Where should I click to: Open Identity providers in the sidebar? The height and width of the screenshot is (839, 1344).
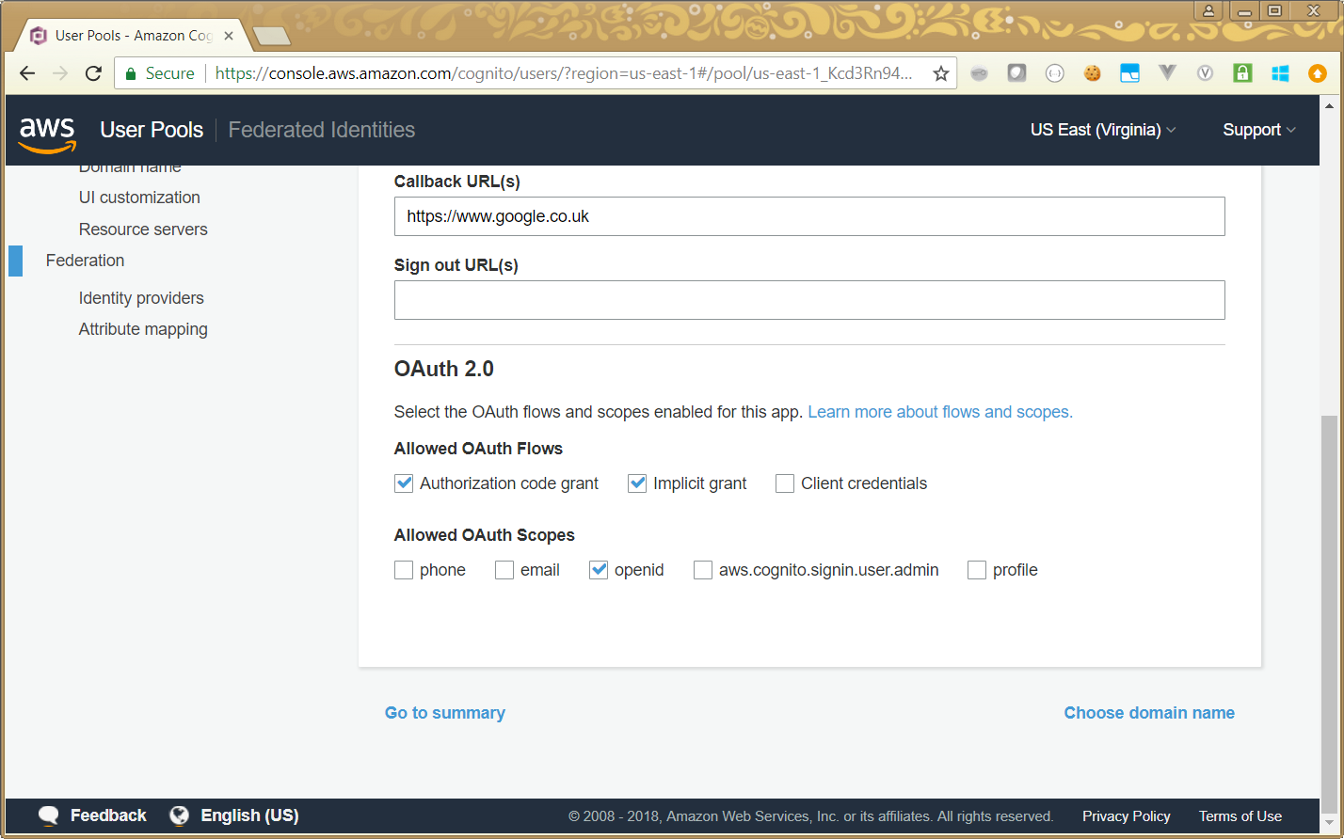pyautogui.click(x=141, y=298)
